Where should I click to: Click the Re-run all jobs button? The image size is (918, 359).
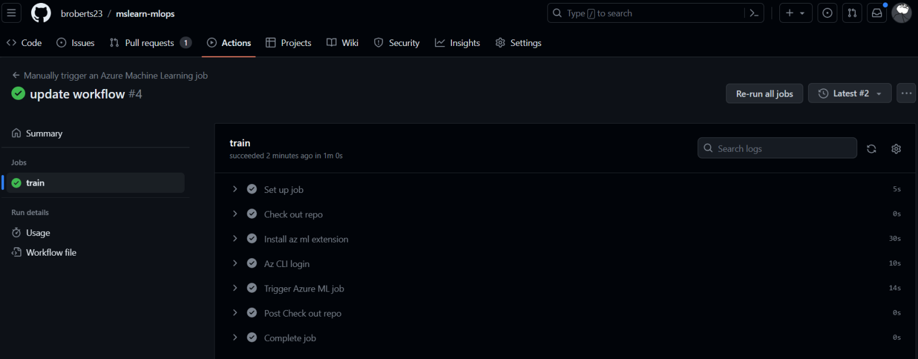click(764, 93)
